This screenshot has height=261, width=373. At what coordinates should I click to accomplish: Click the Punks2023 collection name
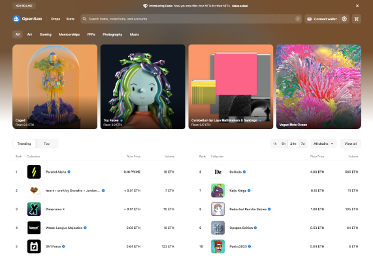click(238, 247)
